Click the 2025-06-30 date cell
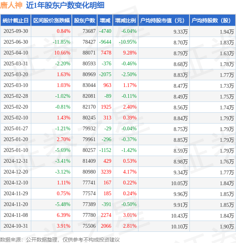The width and height of the screenshot is (236, 243). coord(16,42)
